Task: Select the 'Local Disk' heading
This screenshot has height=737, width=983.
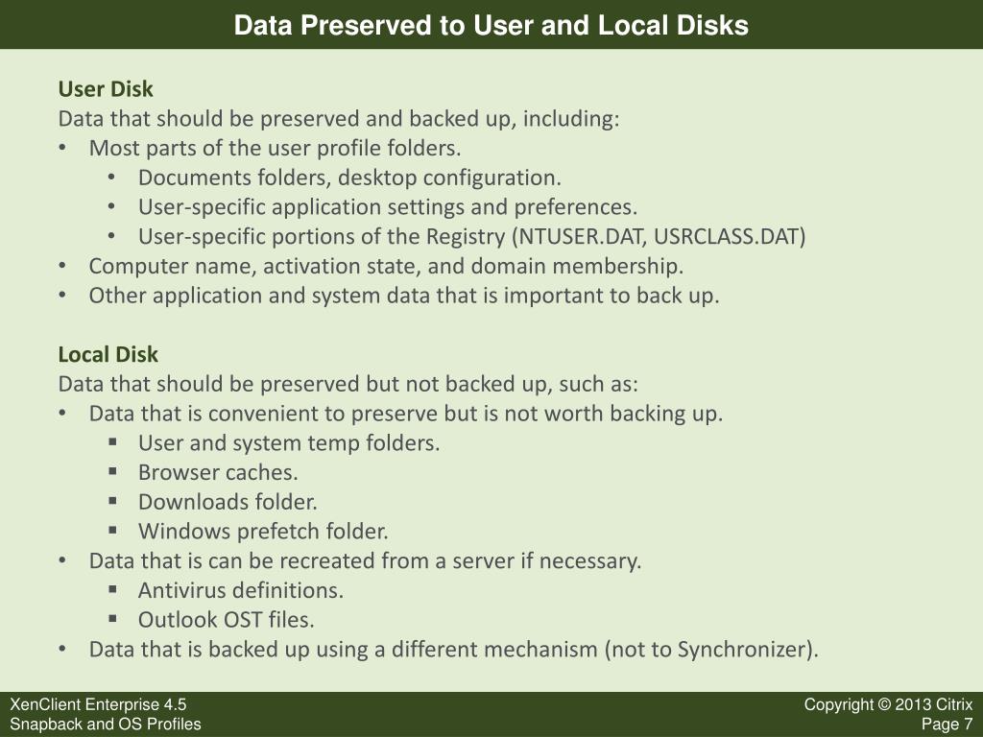Action: click(108, 355)
